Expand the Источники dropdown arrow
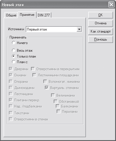The height and width of the screenshot is (141, 116). click(x=79, y=29)
